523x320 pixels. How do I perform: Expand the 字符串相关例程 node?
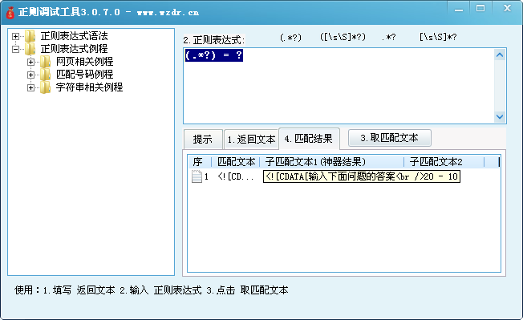coord(30,87)
